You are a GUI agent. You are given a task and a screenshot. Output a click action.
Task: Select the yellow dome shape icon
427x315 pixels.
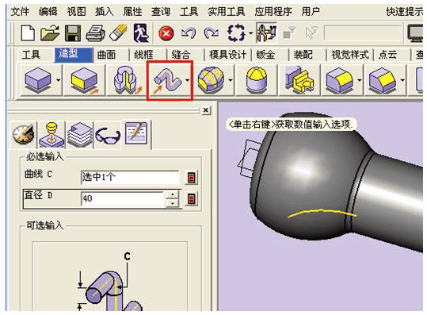tap(256, 80)
